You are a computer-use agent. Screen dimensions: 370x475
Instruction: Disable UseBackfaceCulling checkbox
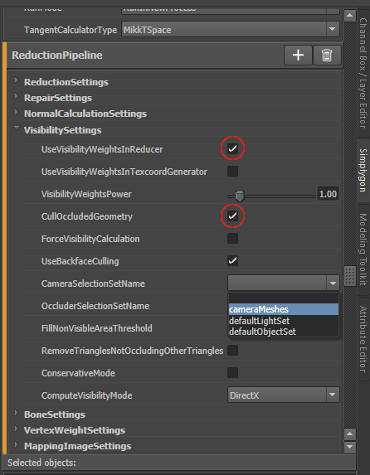[232, 261]
